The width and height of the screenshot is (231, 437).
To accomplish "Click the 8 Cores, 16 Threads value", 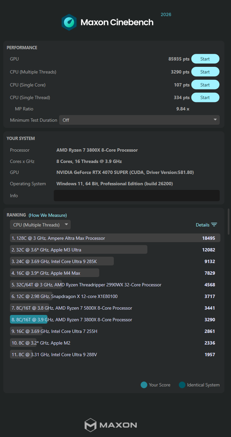I will point(89,161).
